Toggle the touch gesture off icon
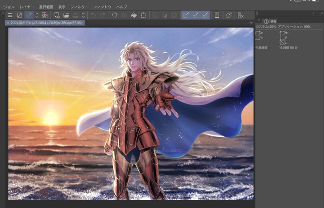 point(241,15)
